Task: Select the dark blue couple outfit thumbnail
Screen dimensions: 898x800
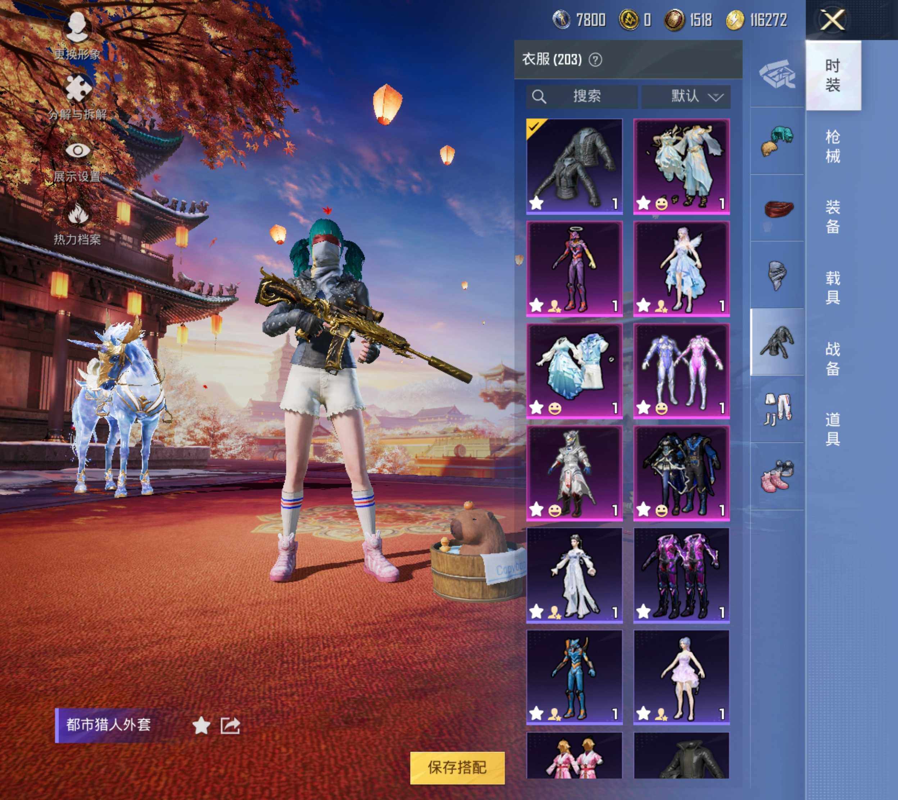Action: (x=682, y=473)
